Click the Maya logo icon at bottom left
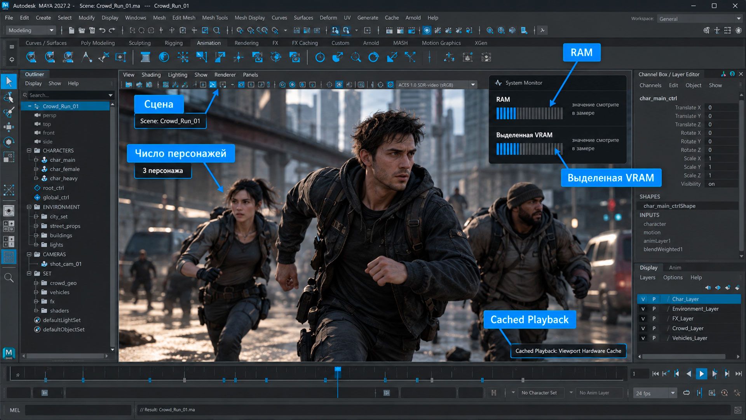 coord(9,353)
